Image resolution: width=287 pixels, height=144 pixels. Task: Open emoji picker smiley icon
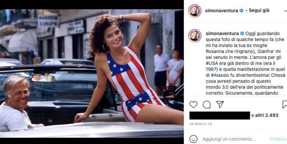[193, 139]
